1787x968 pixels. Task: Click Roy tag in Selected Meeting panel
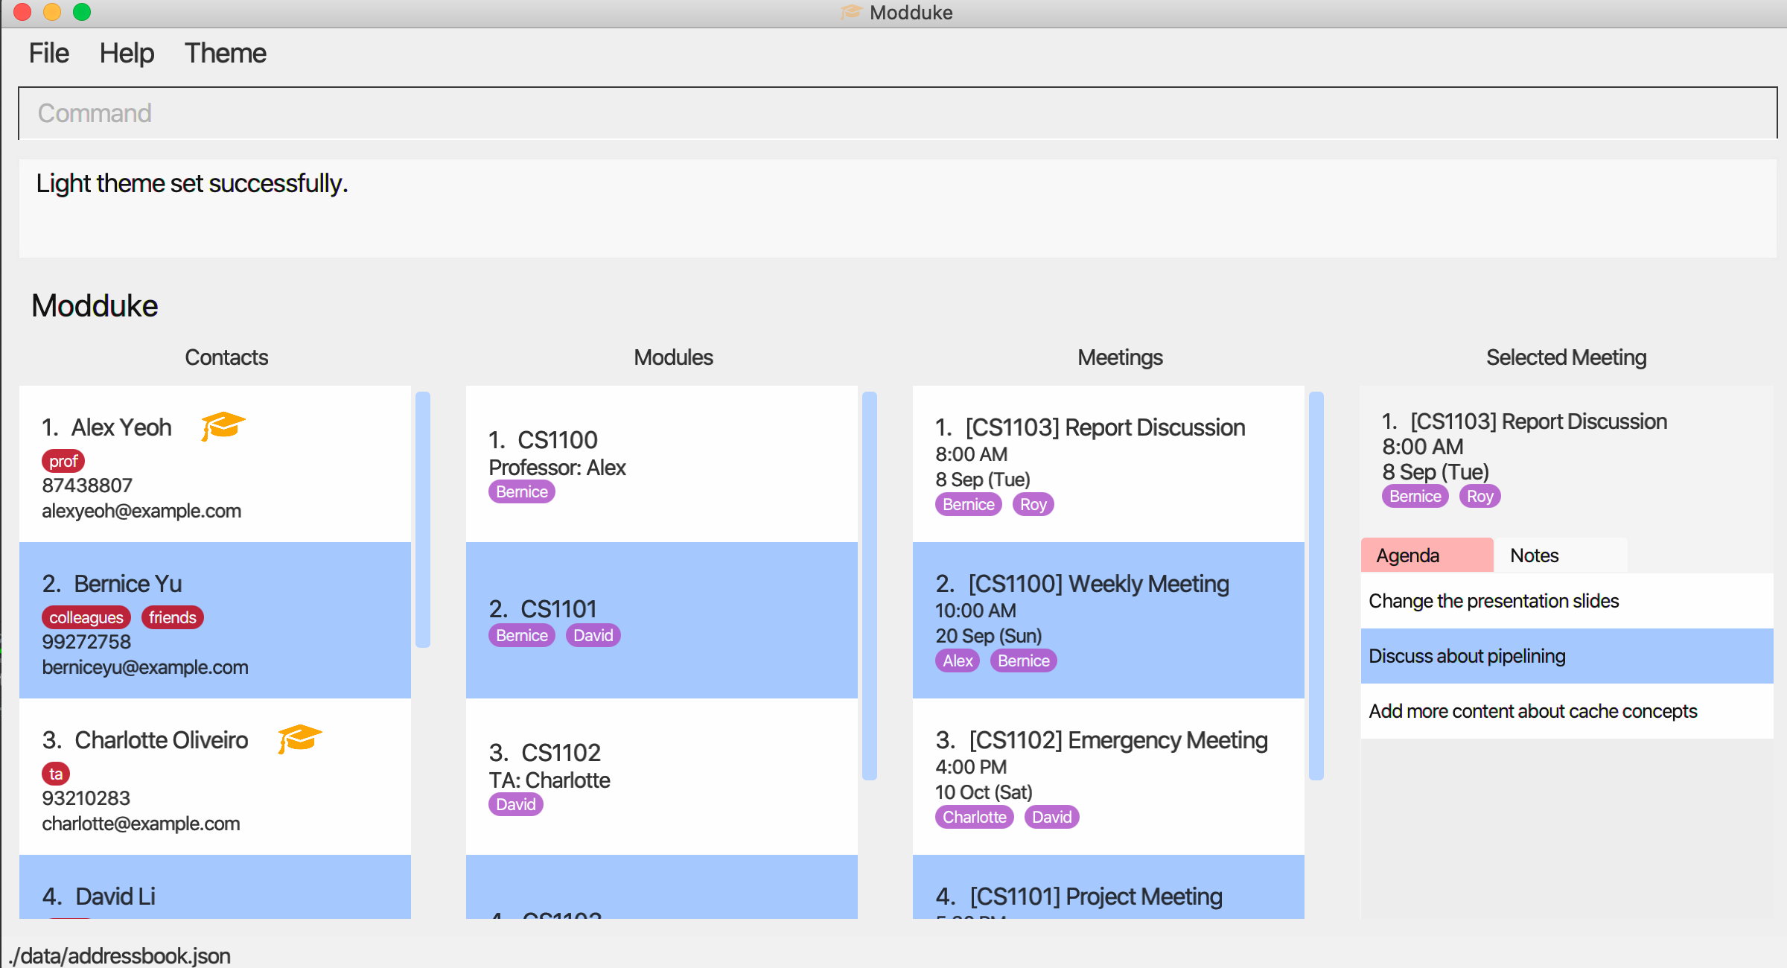[1480, 496]
